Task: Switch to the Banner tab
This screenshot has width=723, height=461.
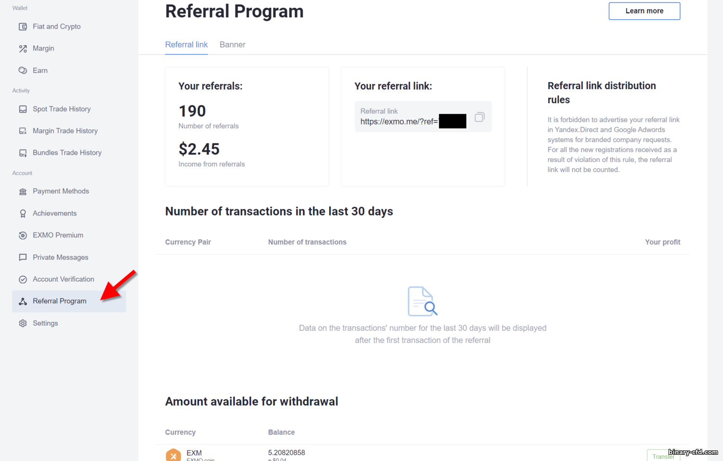Action: [x=232, y=44]
